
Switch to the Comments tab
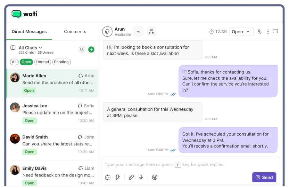pos(75,32)
